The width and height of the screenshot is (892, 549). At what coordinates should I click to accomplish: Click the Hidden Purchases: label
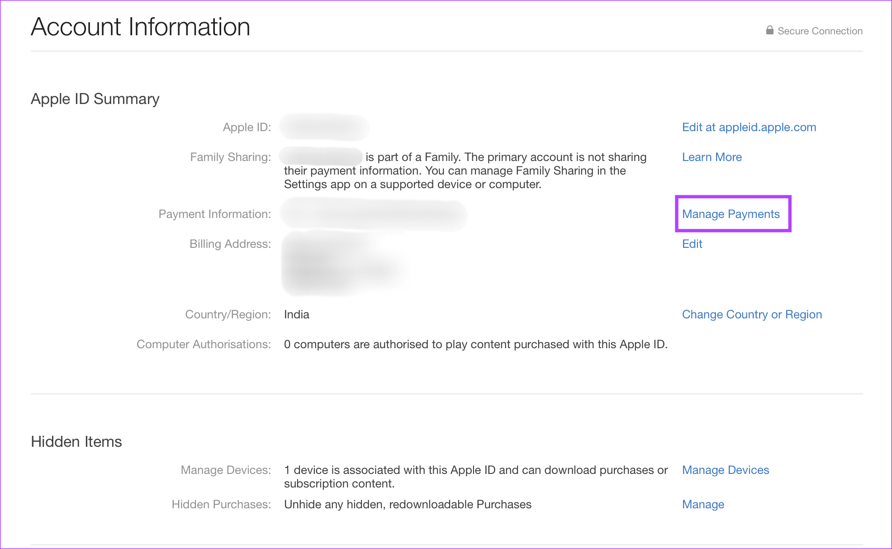221,504
